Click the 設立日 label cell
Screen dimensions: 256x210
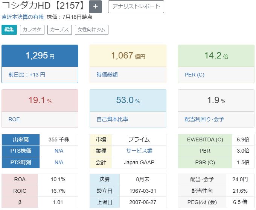pyautogui.click(x=105, y=191)
